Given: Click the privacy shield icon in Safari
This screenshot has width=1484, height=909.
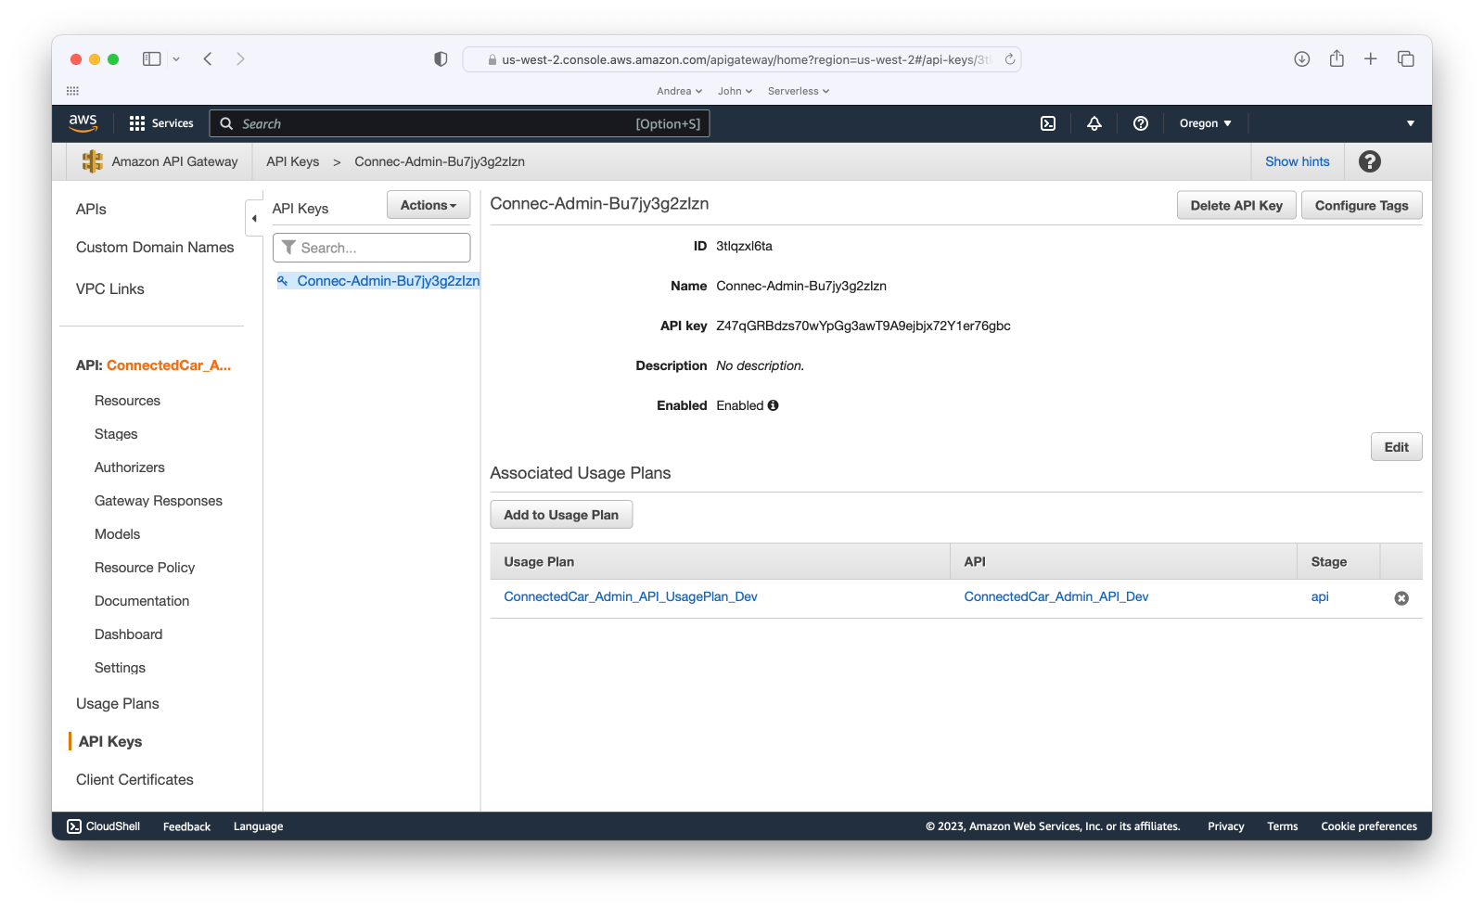Looking at the screenshot, I should 441,58.
